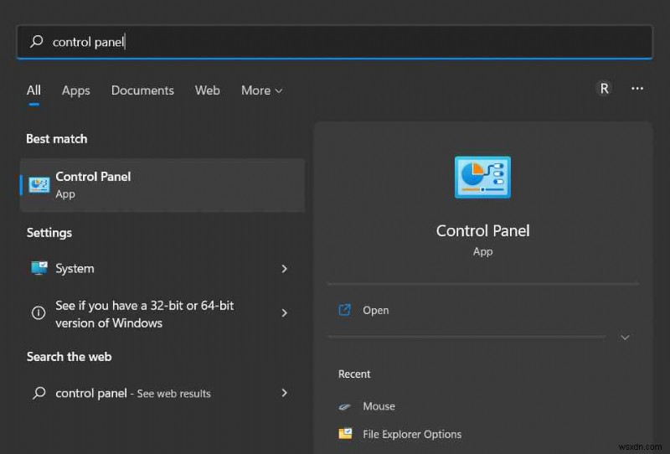Click the 'Control Panel' title in preview pane

click(483, 231)
